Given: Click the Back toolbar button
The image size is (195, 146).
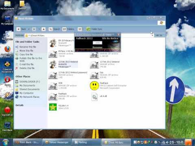Looking at the screenshot, I should 21,29.
